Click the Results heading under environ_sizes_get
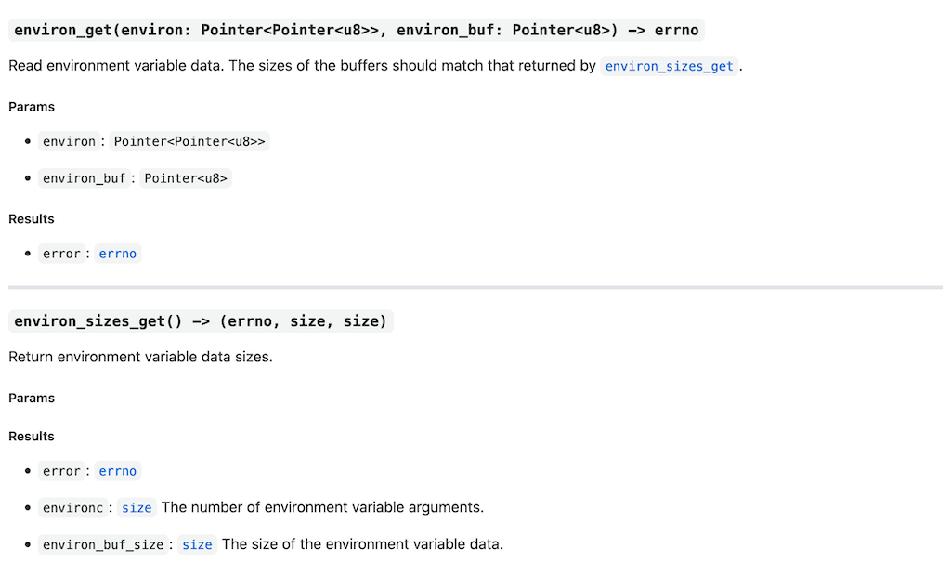951x575 pixels. click(x=31, y=436)
